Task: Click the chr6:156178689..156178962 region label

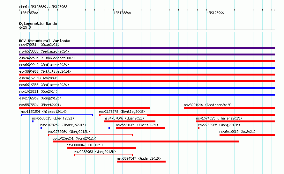Action: coord(43,7)
